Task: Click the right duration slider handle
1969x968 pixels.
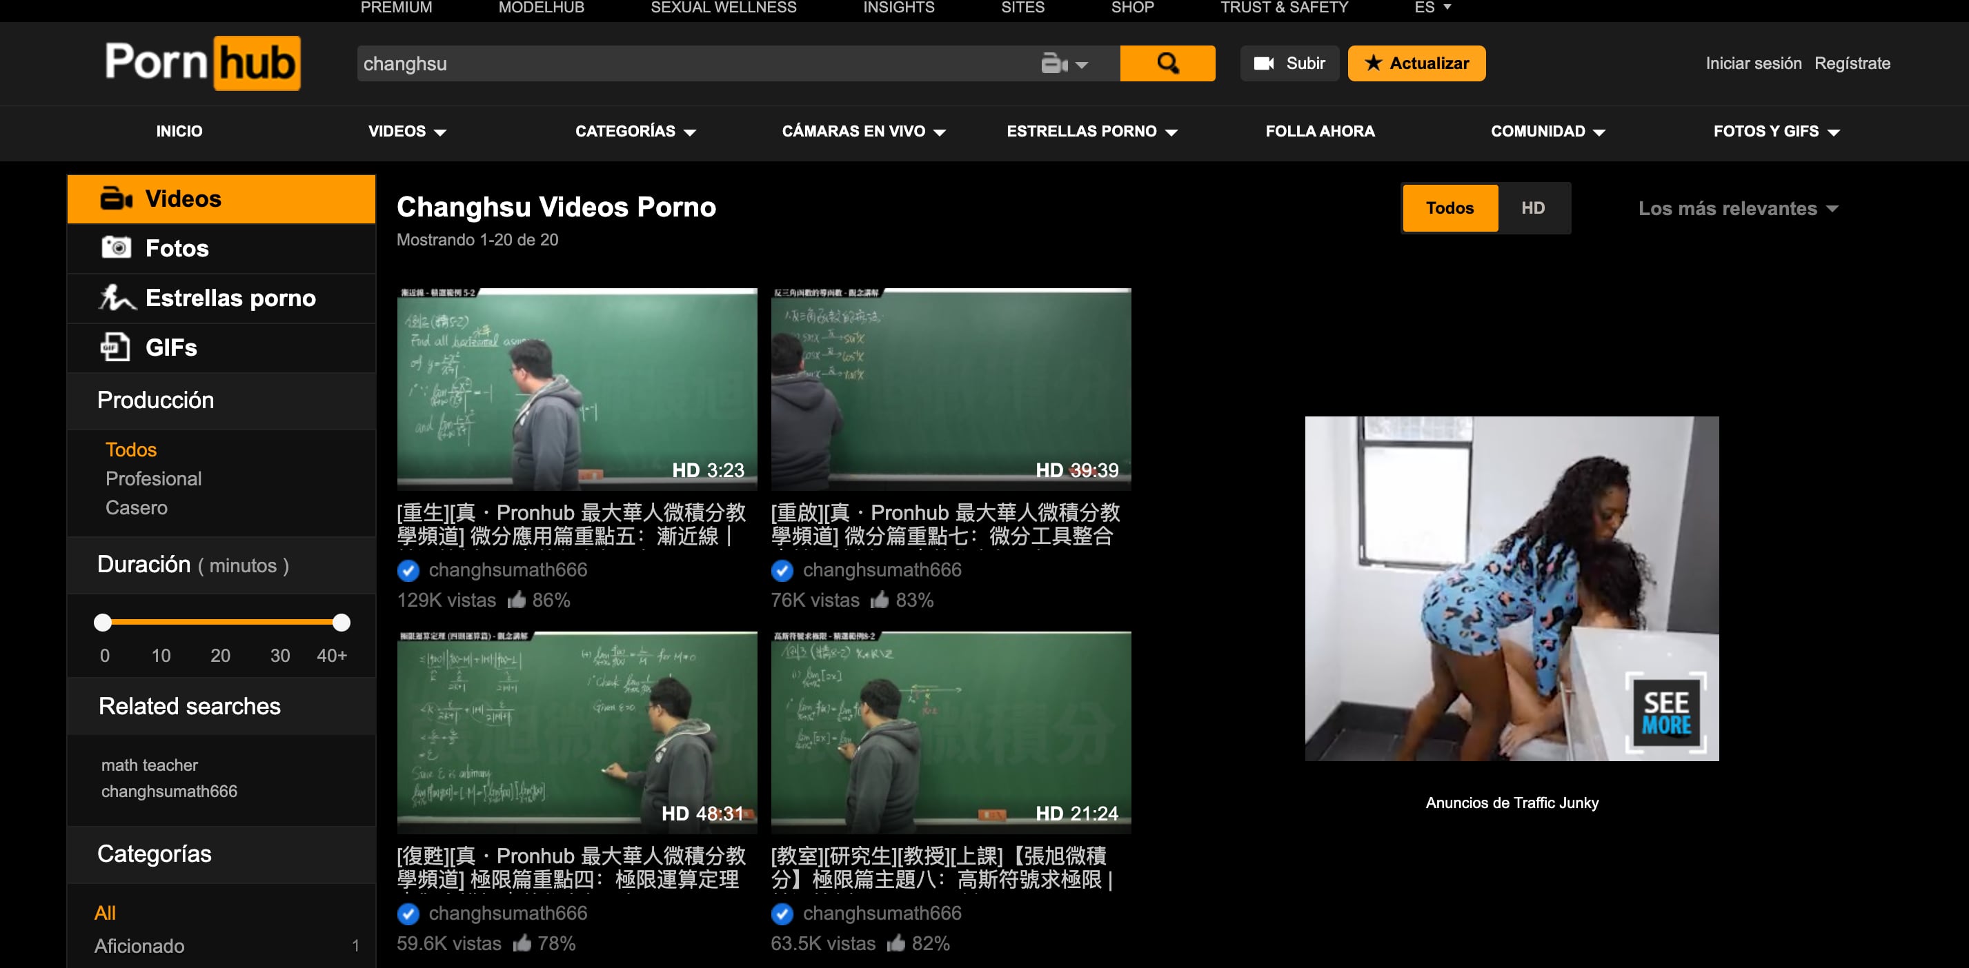Action: (x=342, y=622)
